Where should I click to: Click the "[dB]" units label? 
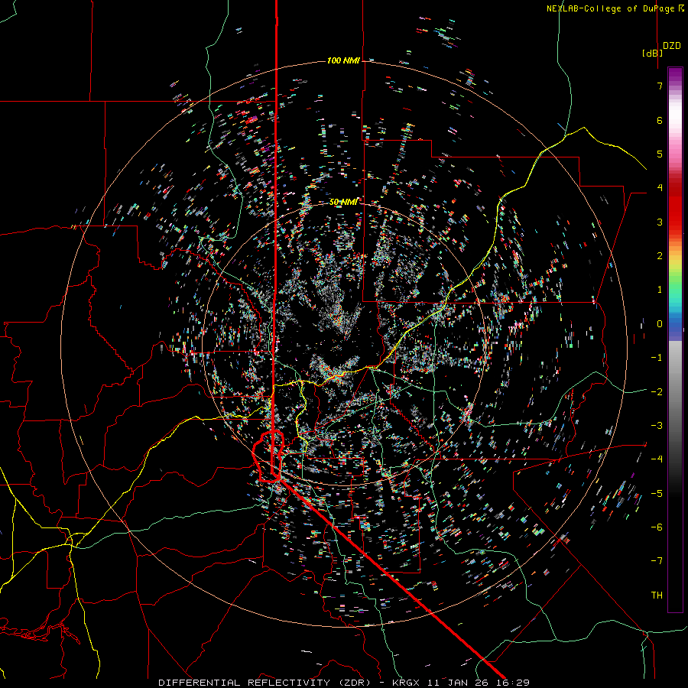652,53
